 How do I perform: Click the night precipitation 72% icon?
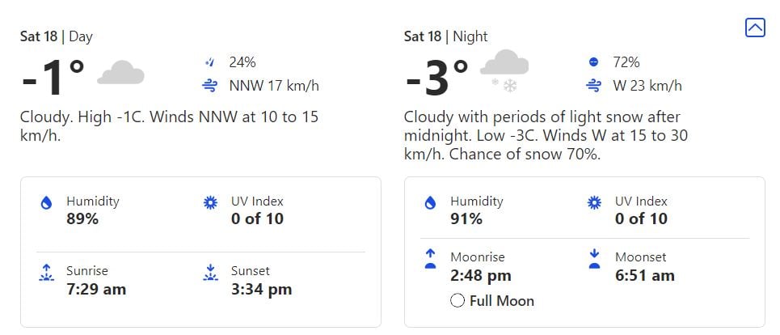pyautogui.click(x=594, y=62)
